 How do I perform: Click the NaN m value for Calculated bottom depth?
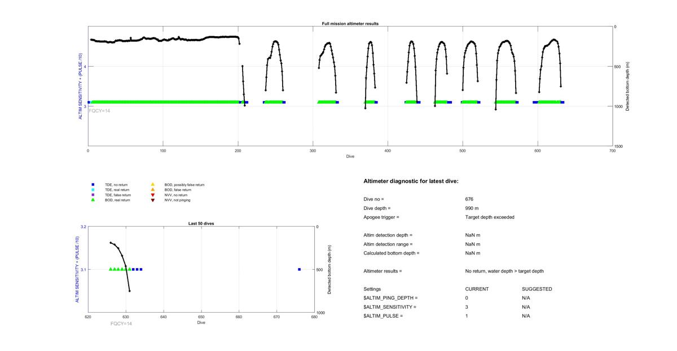(473, 253)
